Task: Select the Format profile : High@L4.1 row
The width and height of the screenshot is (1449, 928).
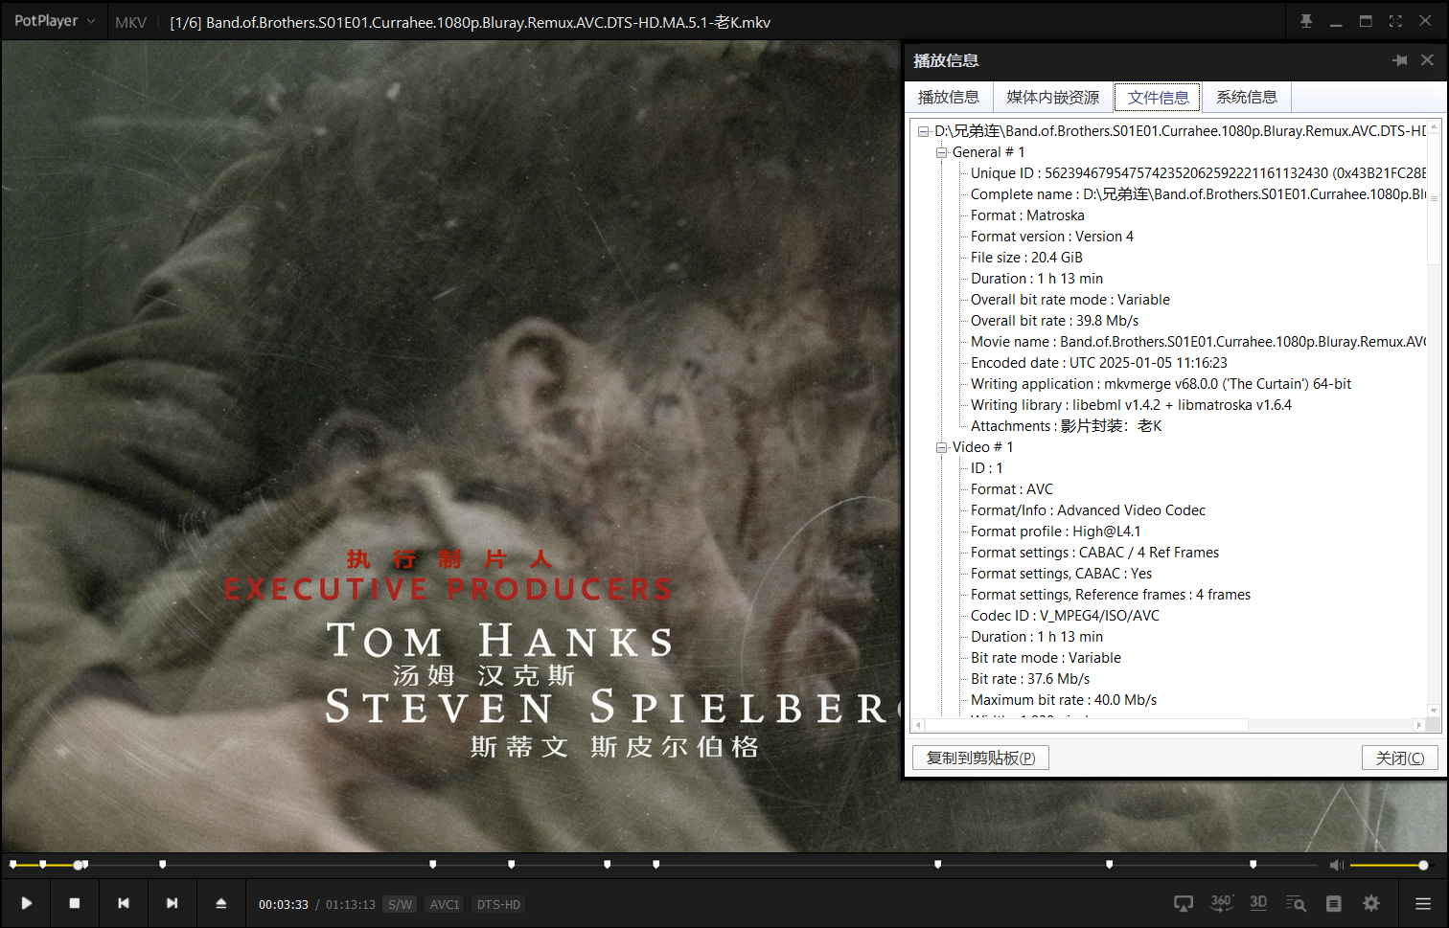Action: point(1055,532)
